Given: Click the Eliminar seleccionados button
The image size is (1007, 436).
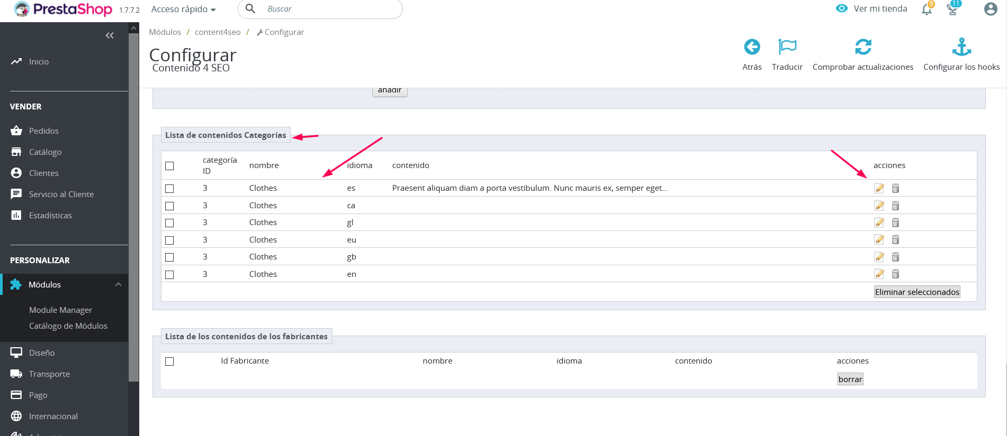Looking at the screenshot, I should (917, 292).
